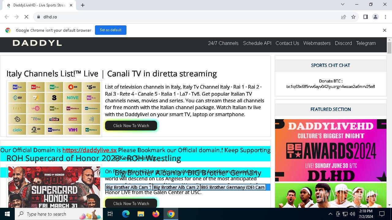Share this page icon
Viewport: 392px width, 220px height.
coord(344,17)
